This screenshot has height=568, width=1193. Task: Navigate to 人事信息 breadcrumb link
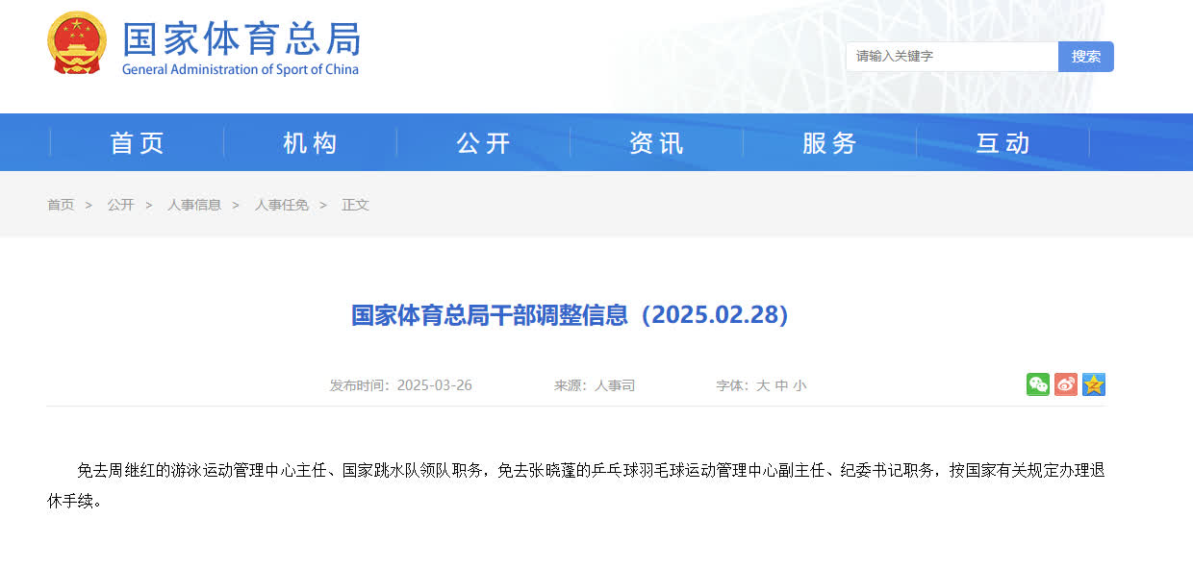pos(193,205)
